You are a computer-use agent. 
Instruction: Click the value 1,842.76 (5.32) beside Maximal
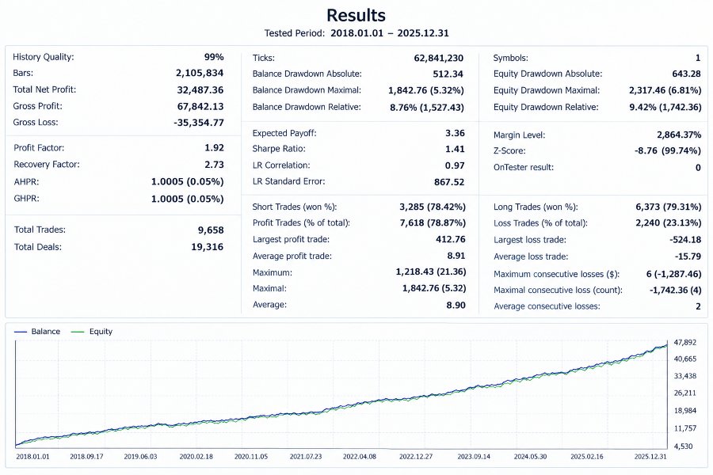(434, 288)
